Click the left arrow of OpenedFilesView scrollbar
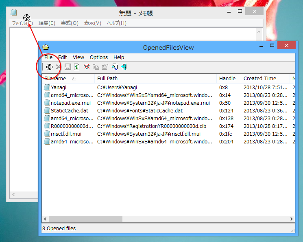Screen dimensions: 303x242 pyautogui.click(x=45, y=219)
